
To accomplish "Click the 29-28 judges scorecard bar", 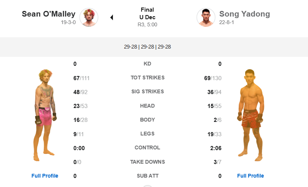I will pos(147,47).
